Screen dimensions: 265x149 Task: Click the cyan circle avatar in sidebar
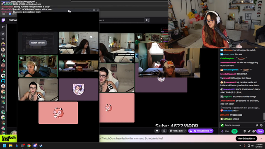click(x=3, y=81)
